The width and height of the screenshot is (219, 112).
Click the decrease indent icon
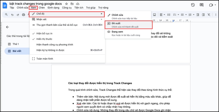click(x=198, y=14)
